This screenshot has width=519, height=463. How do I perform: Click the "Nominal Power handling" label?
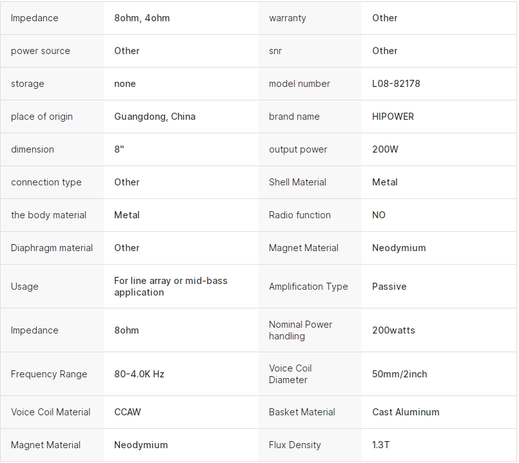[x=300, y=330]
